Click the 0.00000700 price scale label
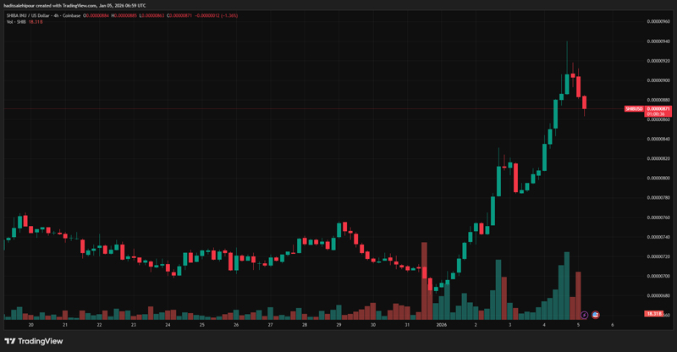The width and height of the screenshot is (677, 352). (x=659, y=276)
